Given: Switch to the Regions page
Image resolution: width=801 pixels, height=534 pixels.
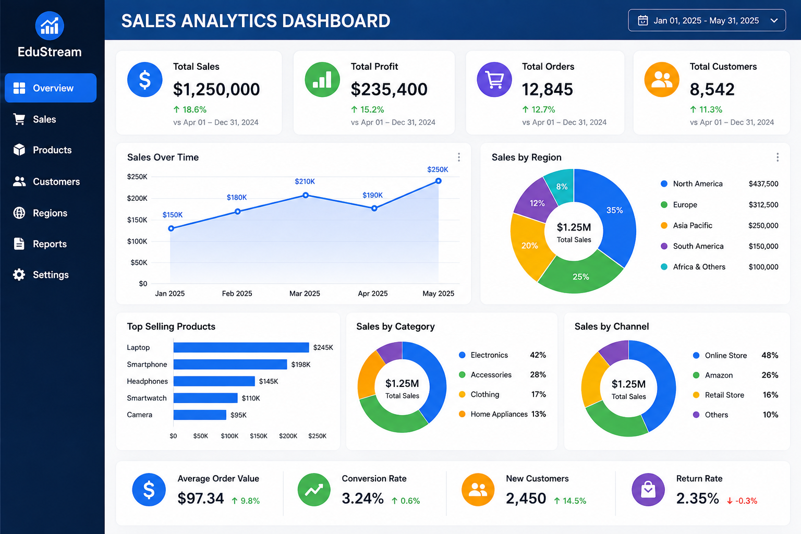Looking at the screenshot, I should click(x=51, y=213).
